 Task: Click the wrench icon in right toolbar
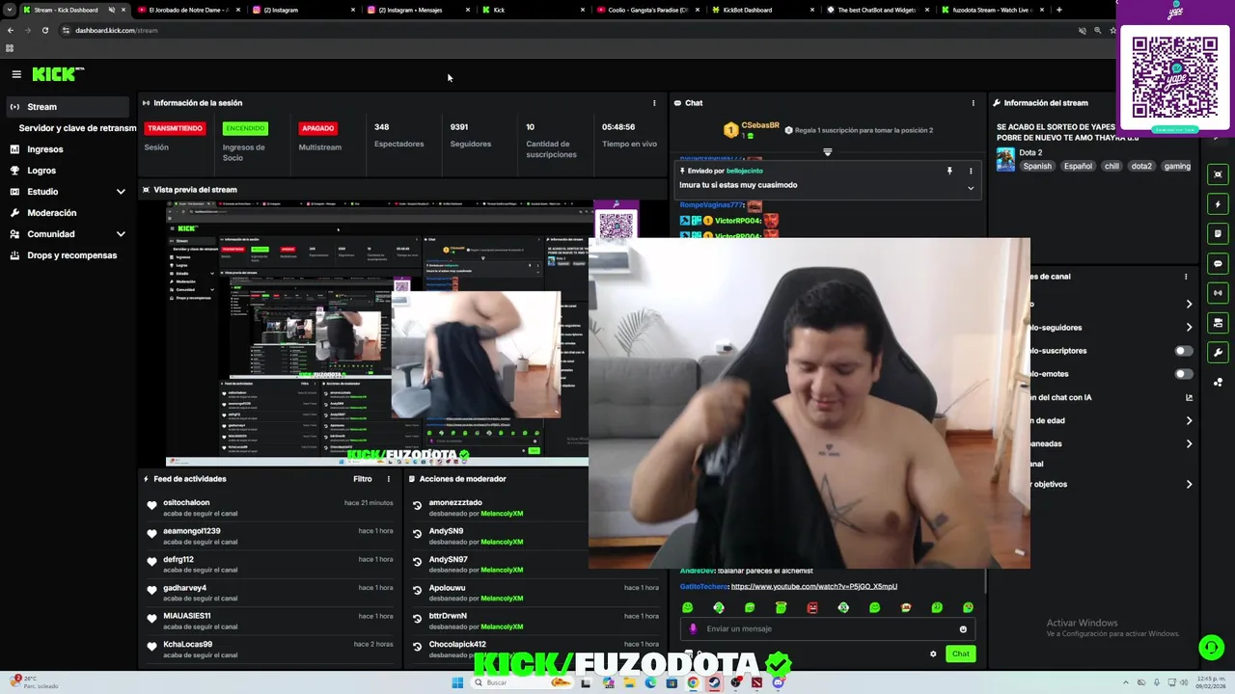tap(1219, 353)
